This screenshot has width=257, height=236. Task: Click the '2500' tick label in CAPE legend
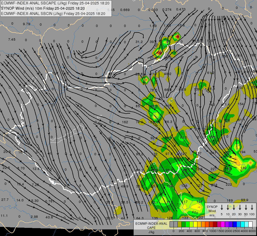pos(237,231)
